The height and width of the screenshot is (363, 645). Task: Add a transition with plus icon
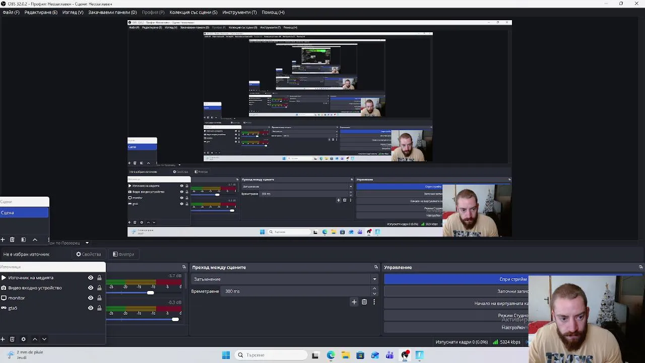click(x=354, y=302)
